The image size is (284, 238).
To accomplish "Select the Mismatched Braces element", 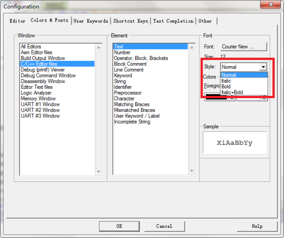I will [x=151, y=110].
